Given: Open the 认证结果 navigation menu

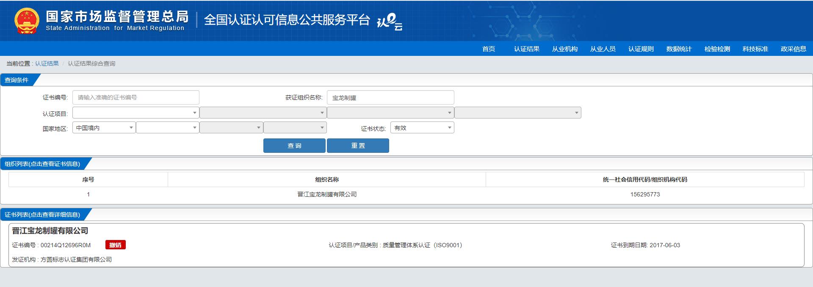Looking at the screenshot, I should (527, 49).
